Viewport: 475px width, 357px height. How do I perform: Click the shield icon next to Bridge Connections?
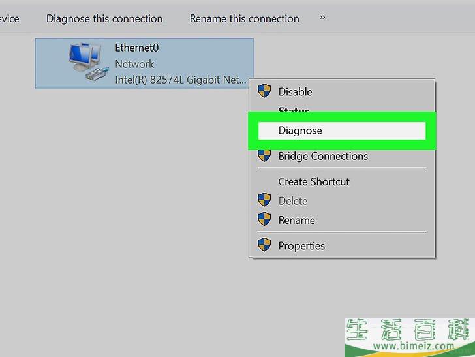(264, 156)
